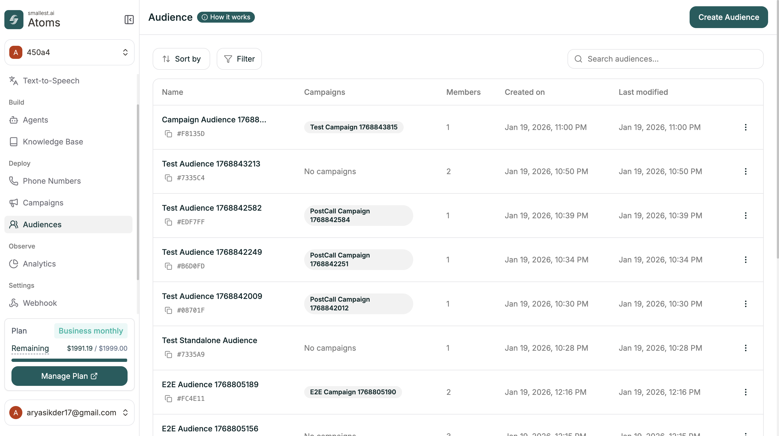Expand the aryasikder17@gmail.com account menu
The height and width of the screenshot is (436, 779).
coord(125,412)
